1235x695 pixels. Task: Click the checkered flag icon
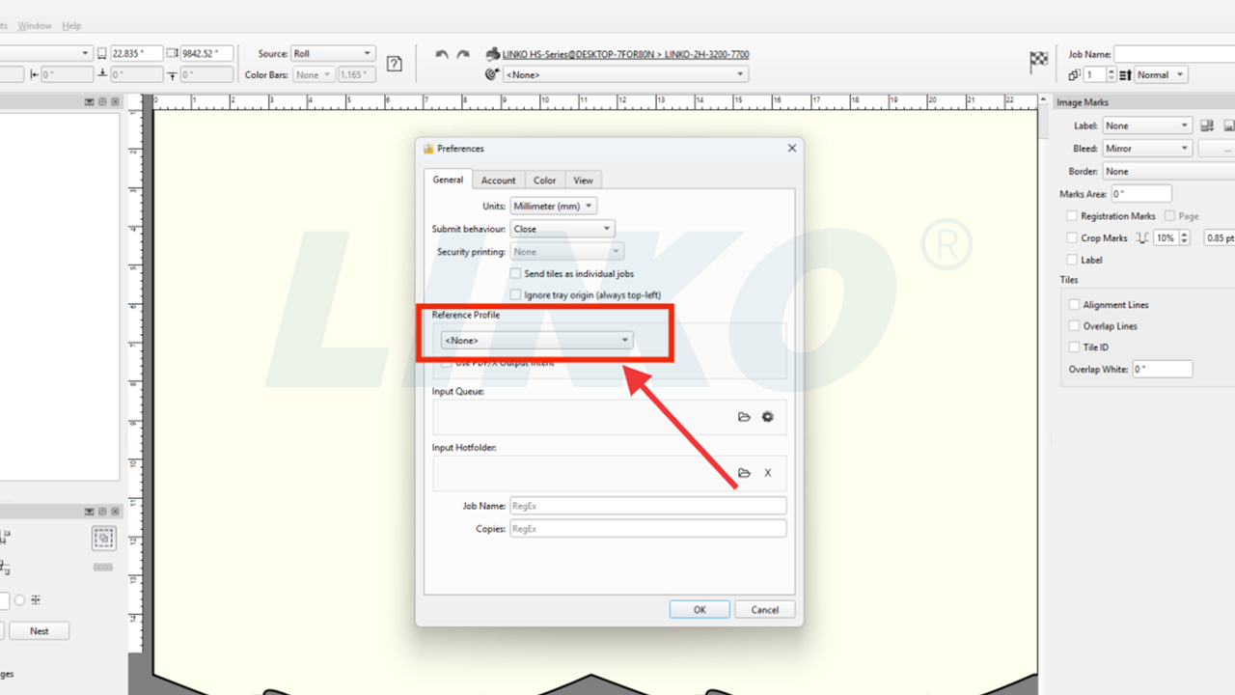pyautogui.click(x=1038, y=62)
